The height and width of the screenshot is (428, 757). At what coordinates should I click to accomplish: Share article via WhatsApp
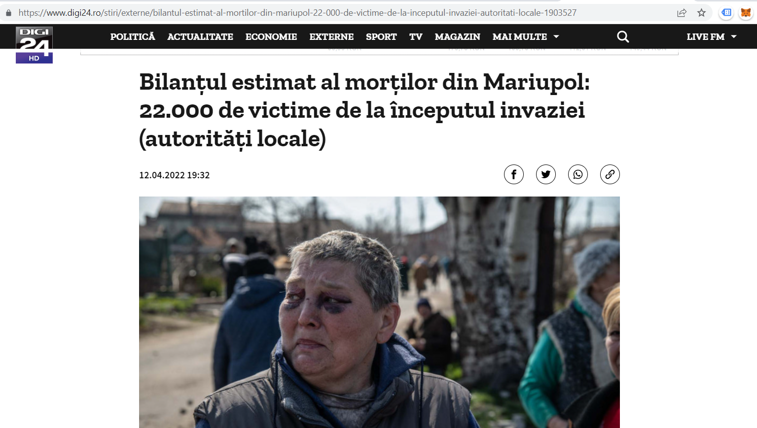(x=577, y=174)
